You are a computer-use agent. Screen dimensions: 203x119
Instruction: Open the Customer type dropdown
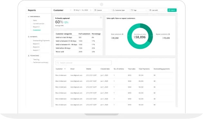[x=121, y=10]
